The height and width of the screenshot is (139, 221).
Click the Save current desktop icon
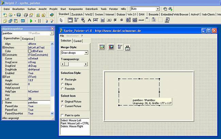point(165,9)
